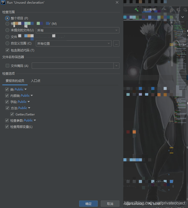Screen dimensions: 188x208
Task: Focus the file mask input field
Action: tap(73, 66)
